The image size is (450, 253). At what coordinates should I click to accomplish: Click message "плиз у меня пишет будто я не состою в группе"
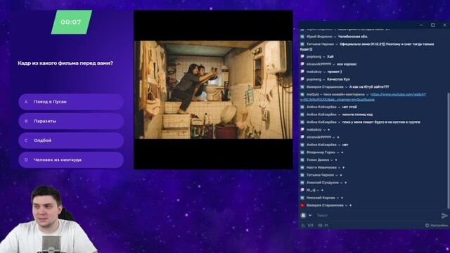(381, 122)
